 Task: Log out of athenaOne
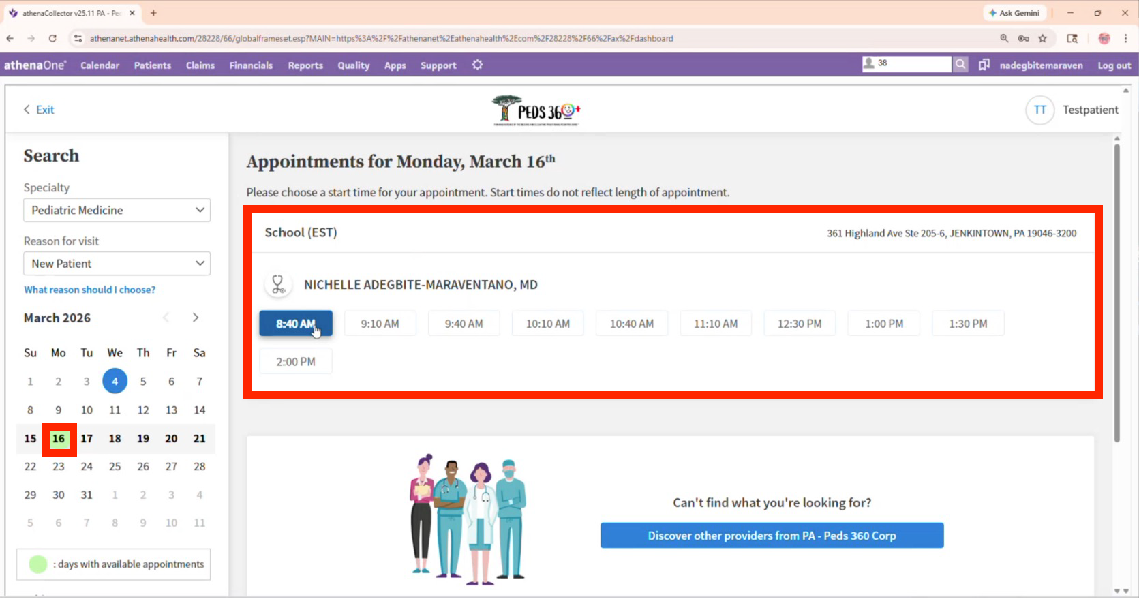pos(1114,65)
